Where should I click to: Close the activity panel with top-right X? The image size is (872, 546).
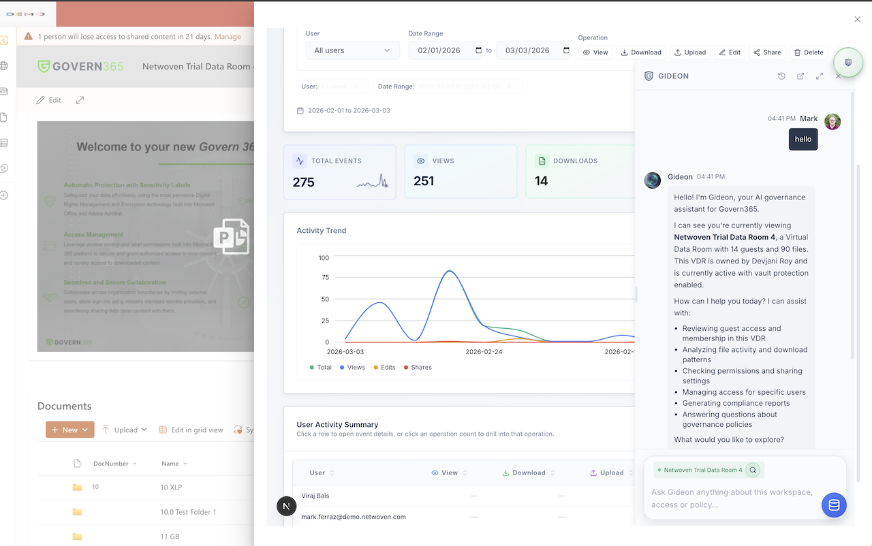tap(858, 19)
